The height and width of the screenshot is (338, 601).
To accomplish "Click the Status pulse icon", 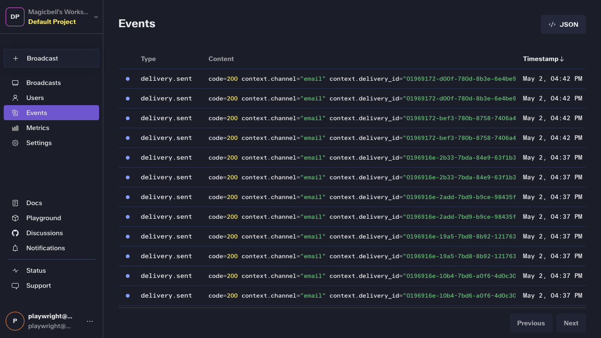I will (x=15, y=270).
